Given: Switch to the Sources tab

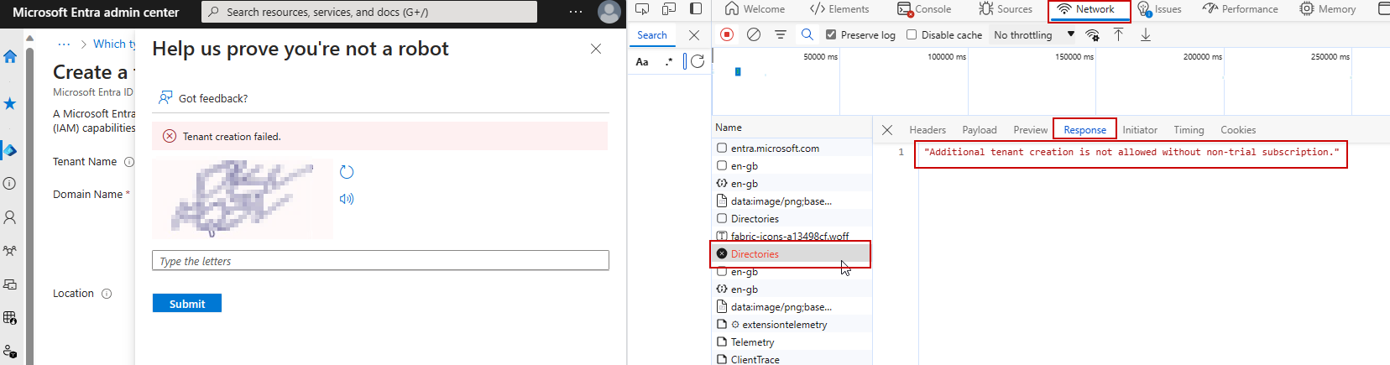Looking at the screenshot, I should (1006, 9).
